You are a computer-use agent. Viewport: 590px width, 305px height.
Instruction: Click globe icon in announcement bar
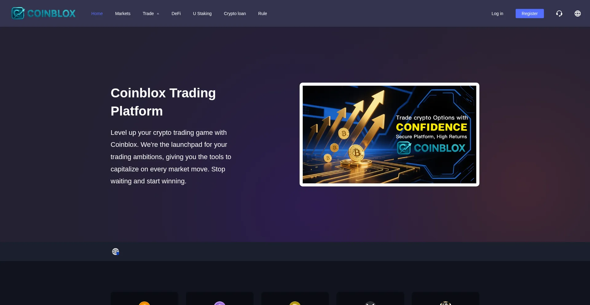click(x=116, y=252)
